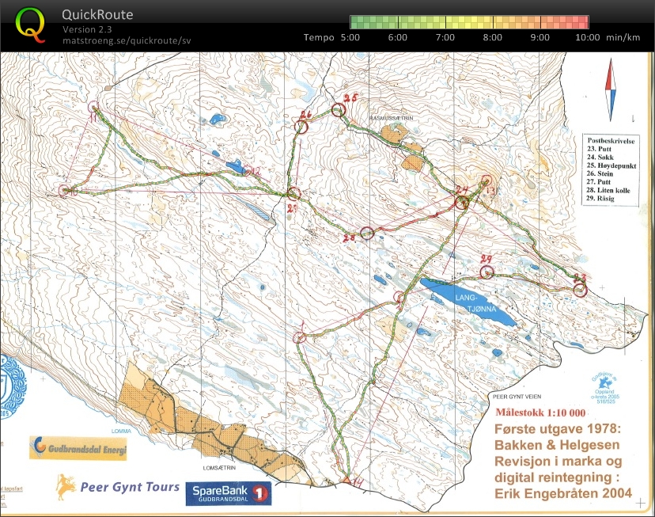Click the QuickRoute title text
This screenshot has width=655, height=517.
[97, 14]
